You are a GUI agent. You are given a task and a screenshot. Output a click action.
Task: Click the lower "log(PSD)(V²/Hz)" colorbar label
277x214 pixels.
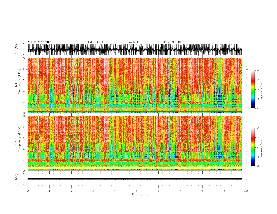click(262, 149)
